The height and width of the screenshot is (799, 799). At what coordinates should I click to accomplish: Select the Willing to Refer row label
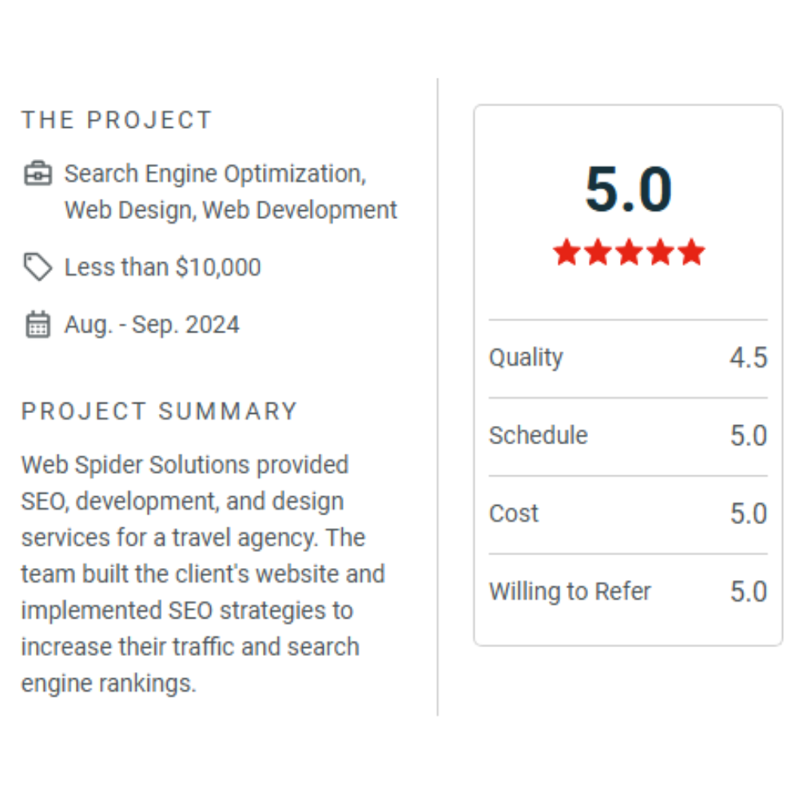(x=570, y=591)
